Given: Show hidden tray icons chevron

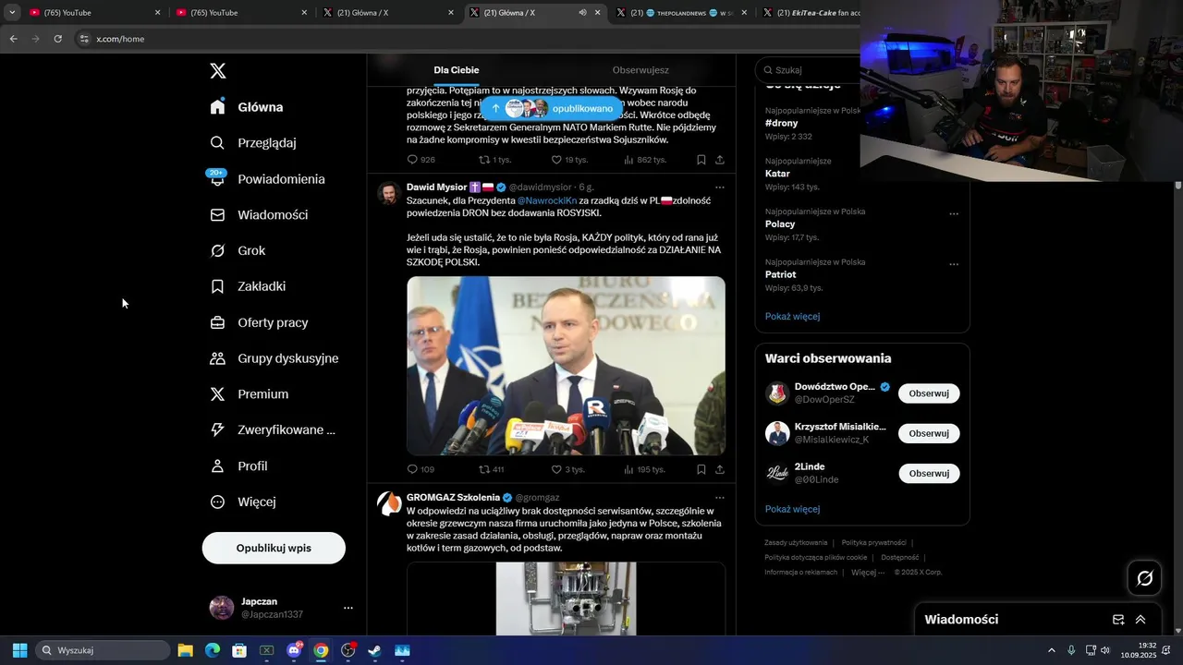Looking at the screenshot, I should [x=1051, y=650].
